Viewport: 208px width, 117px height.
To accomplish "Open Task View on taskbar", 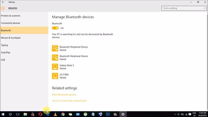I will pos(18,114).
